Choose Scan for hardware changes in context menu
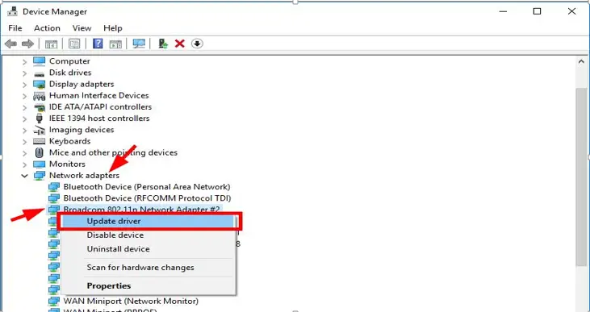This screenshot has height=312, width=590. [x=149, y=268]
